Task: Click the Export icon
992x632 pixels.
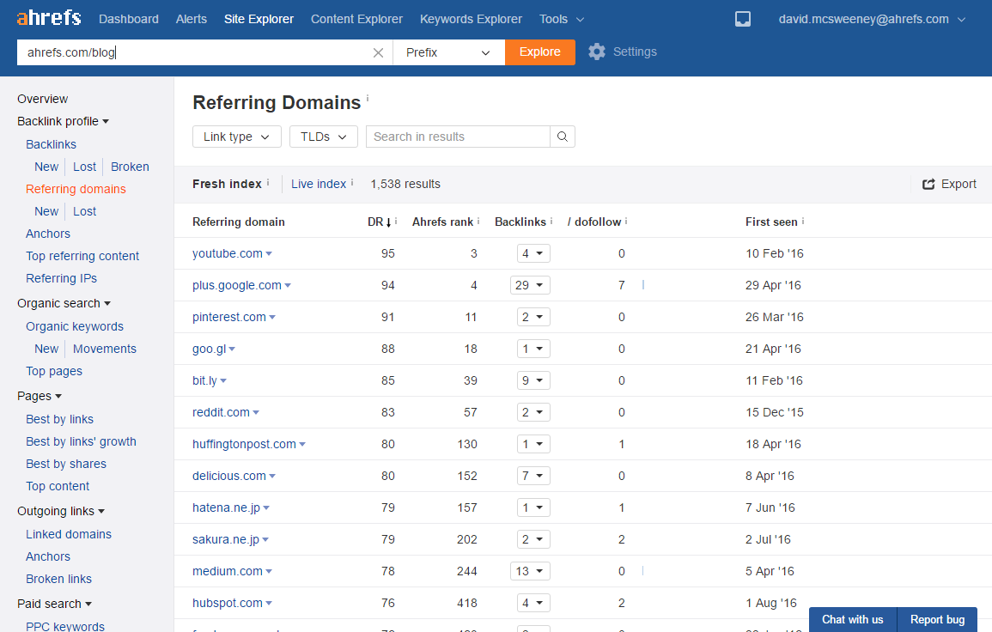Action: (928, 184)
